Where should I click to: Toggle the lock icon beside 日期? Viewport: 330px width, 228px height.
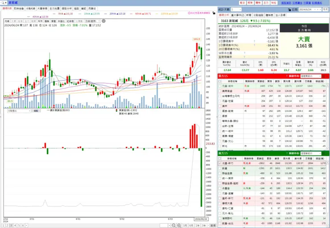click(289, 10)
